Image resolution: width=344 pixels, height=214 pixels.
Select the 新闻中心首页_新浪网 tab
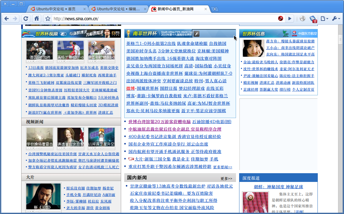point(175,9)
